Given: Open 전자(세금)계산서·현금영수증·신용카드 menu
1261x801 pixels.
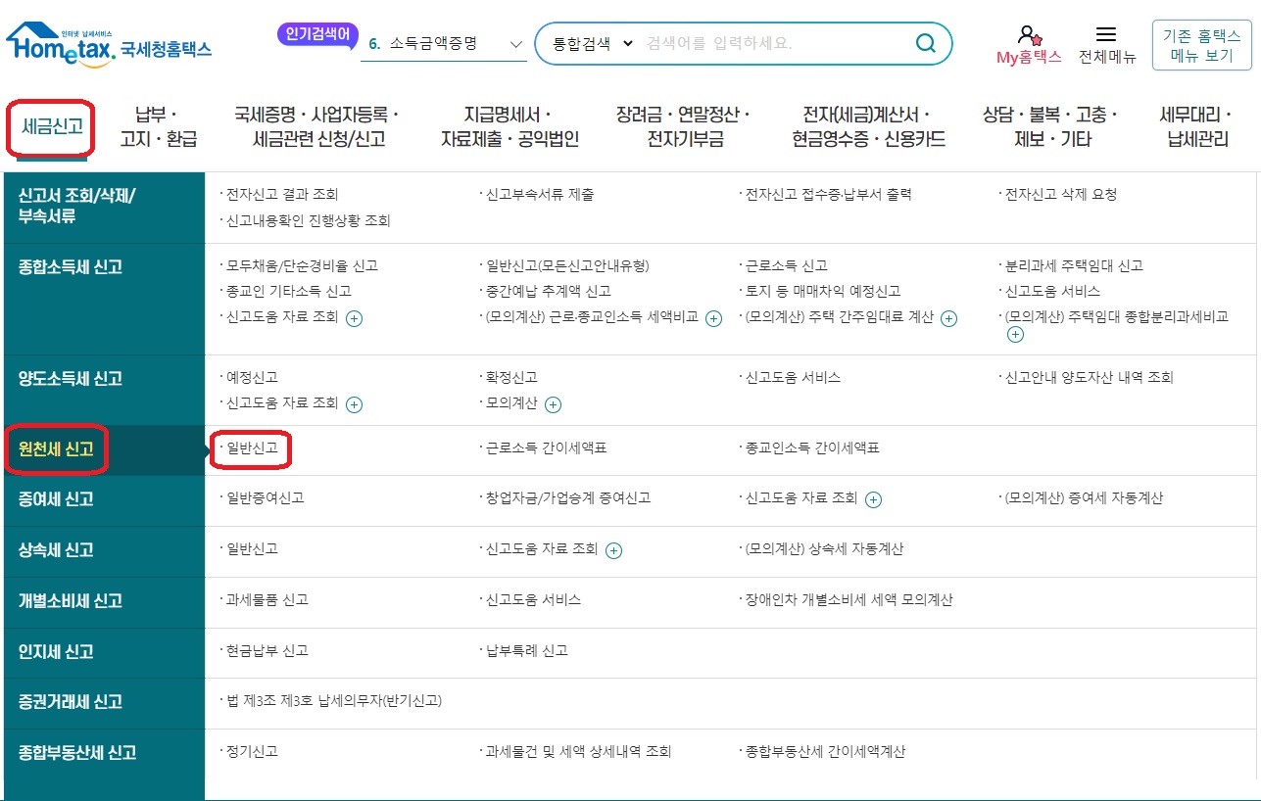Looking at the screenshot, I should pos(868,126).
